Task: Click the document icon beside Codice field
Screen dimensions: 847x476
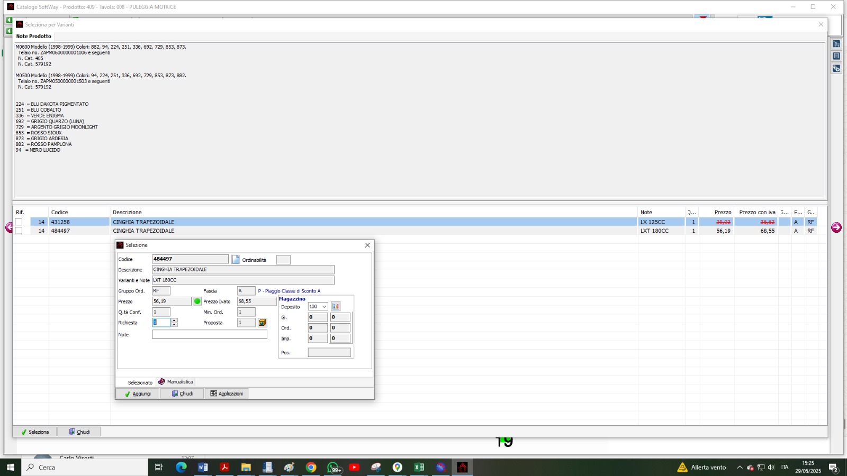Action: point(236,260)
